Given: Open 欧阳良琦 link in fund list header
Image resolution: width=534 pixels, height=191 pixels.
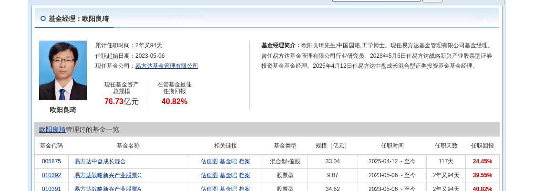Looking at the screenshot, I should 52,129.
